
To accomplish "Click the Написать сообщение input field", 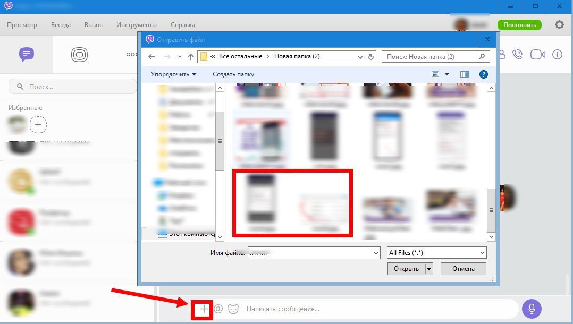I will [380, 309].
